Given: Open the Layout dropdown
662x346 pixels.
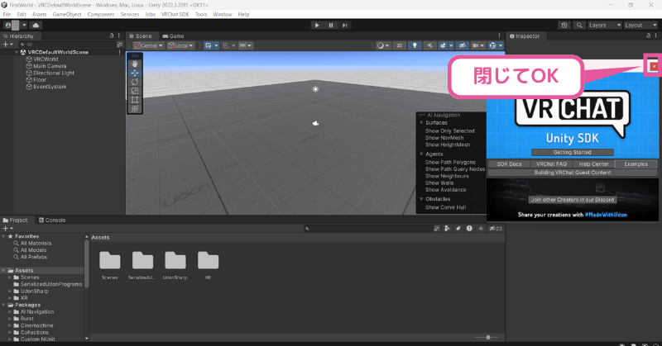Looking at the screenshot, I should tap(640, 26).
